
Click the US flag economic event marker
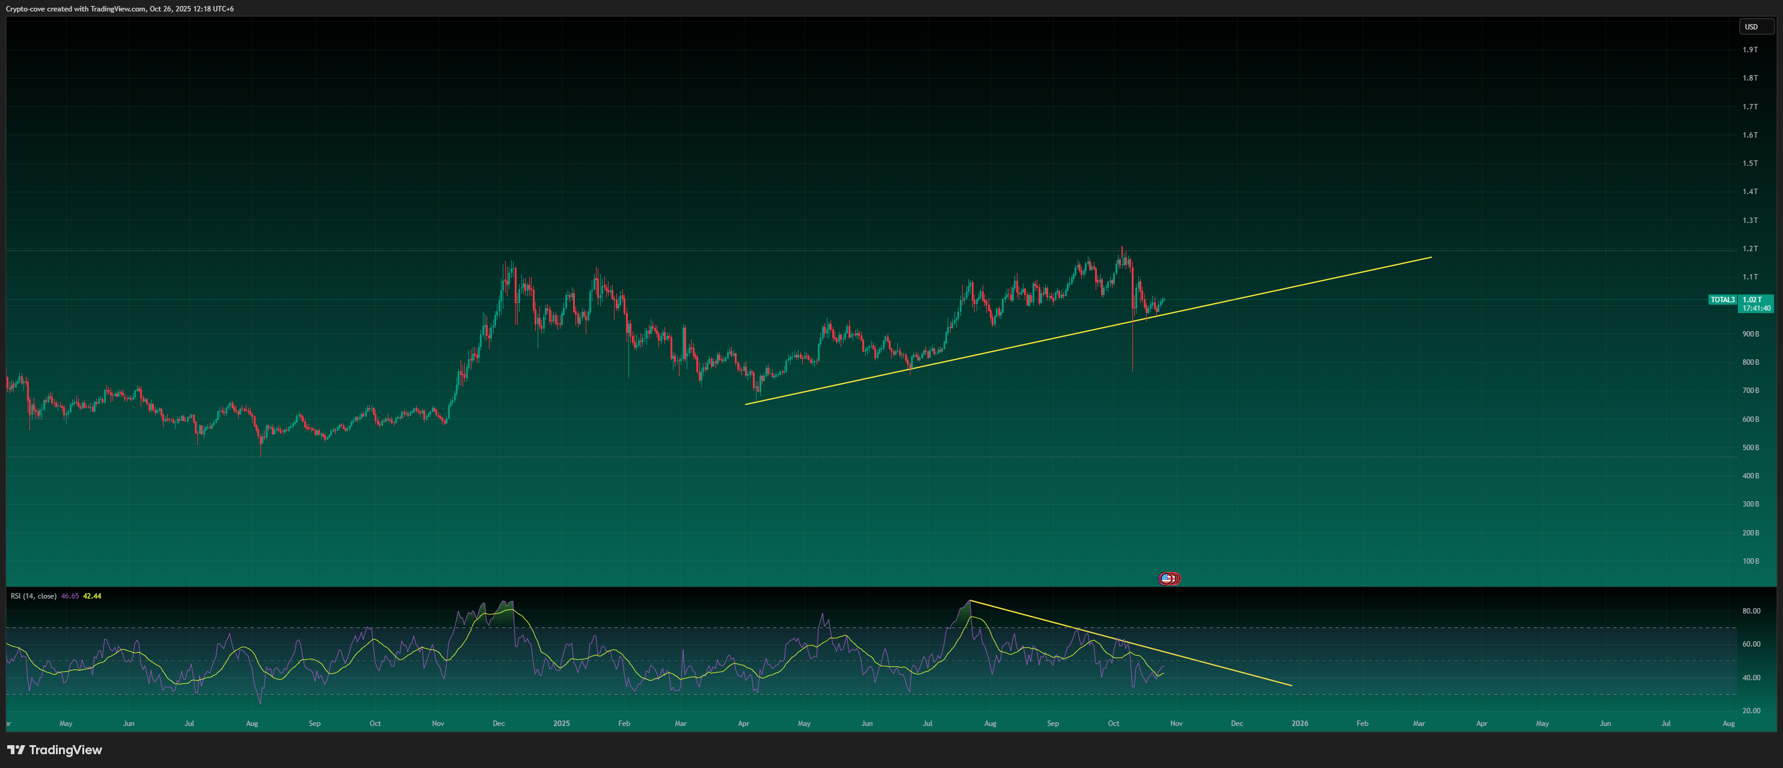click(1167, 579)
